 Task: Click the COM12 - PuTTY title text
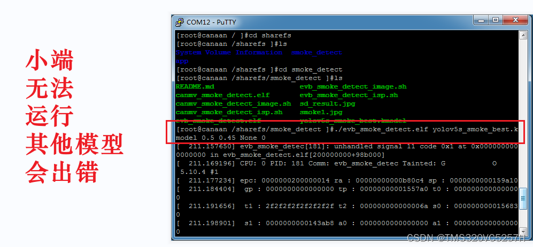(211, 22)
